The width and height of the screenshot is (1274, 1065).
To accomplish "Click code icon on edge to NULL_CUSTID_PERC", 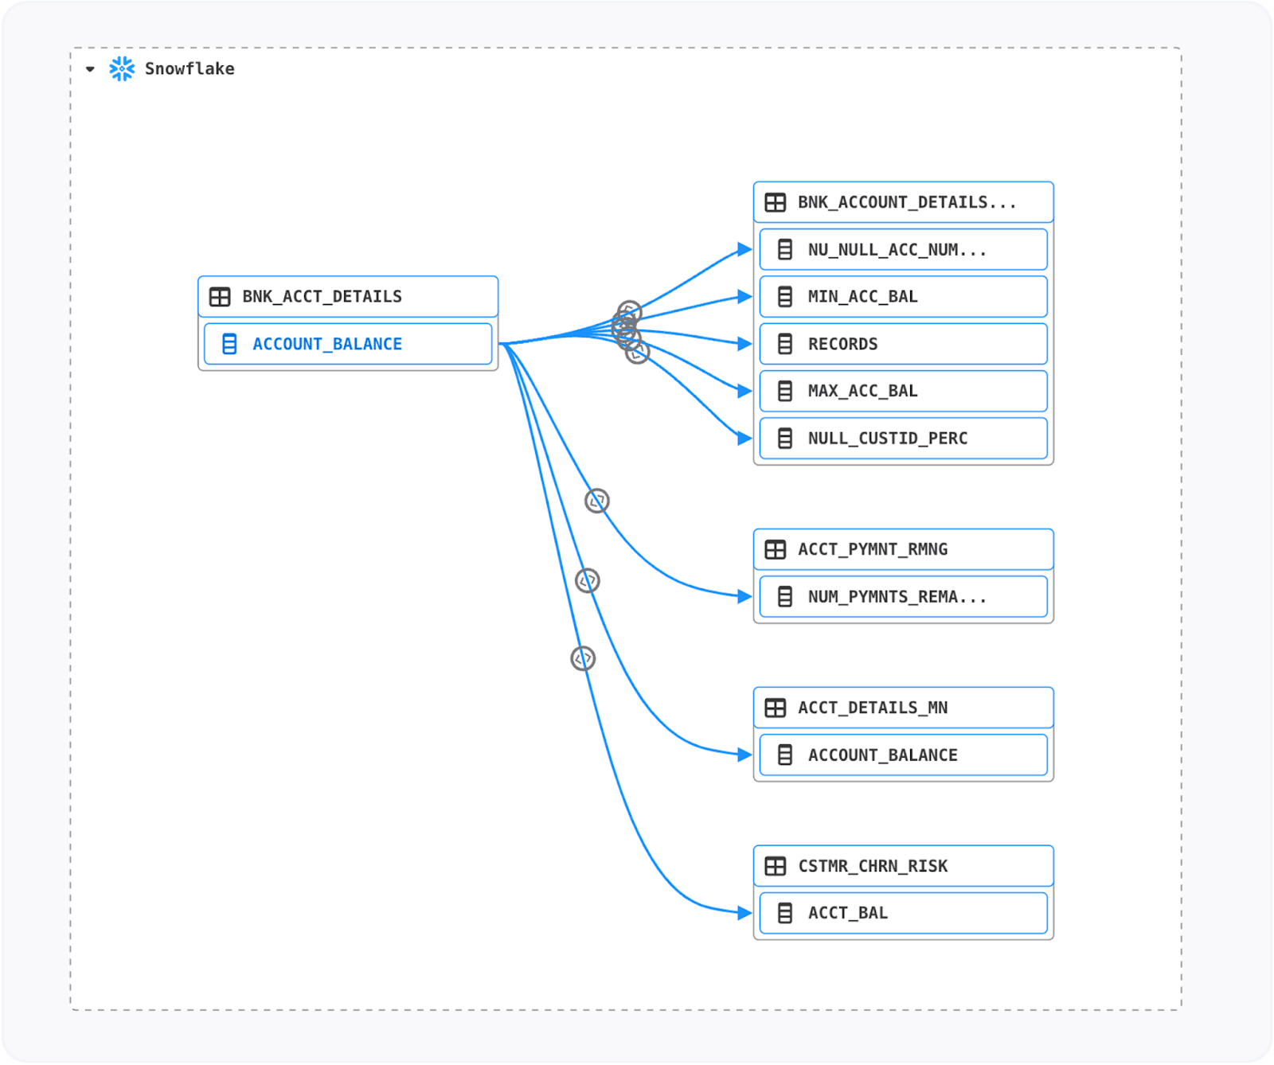I will point(638,353).
